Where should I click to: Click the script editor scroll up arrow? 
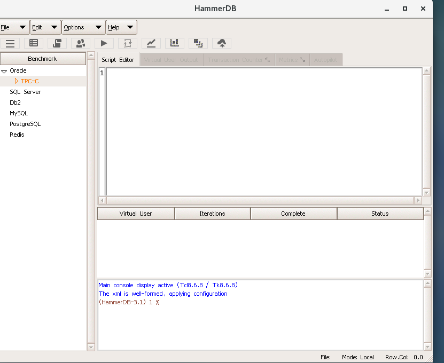click(427, 71)
